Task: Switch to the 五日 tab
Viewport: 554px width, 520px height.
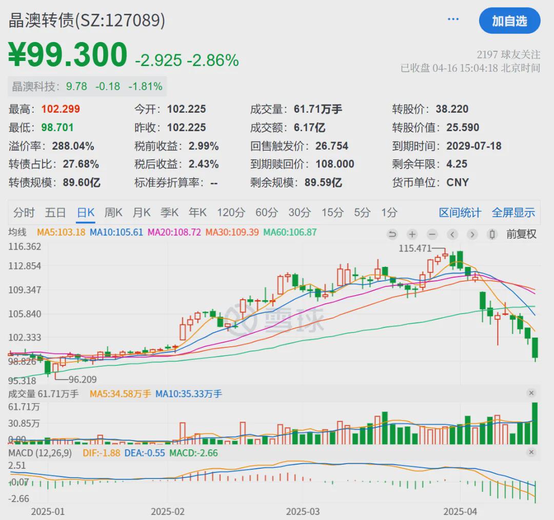Action: coord(55,213)
